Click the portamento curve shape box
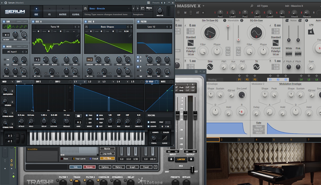 coord(165,138)
